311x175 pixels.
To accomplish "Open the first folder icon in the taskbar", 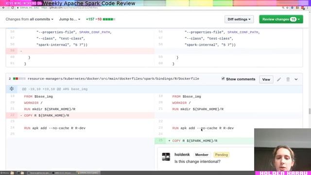I will (x=12, y=173).
